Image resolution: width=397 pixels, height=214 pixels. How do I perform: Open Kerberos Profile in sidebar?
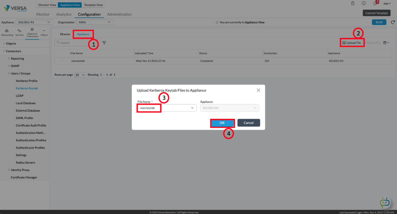pos(27,81)
